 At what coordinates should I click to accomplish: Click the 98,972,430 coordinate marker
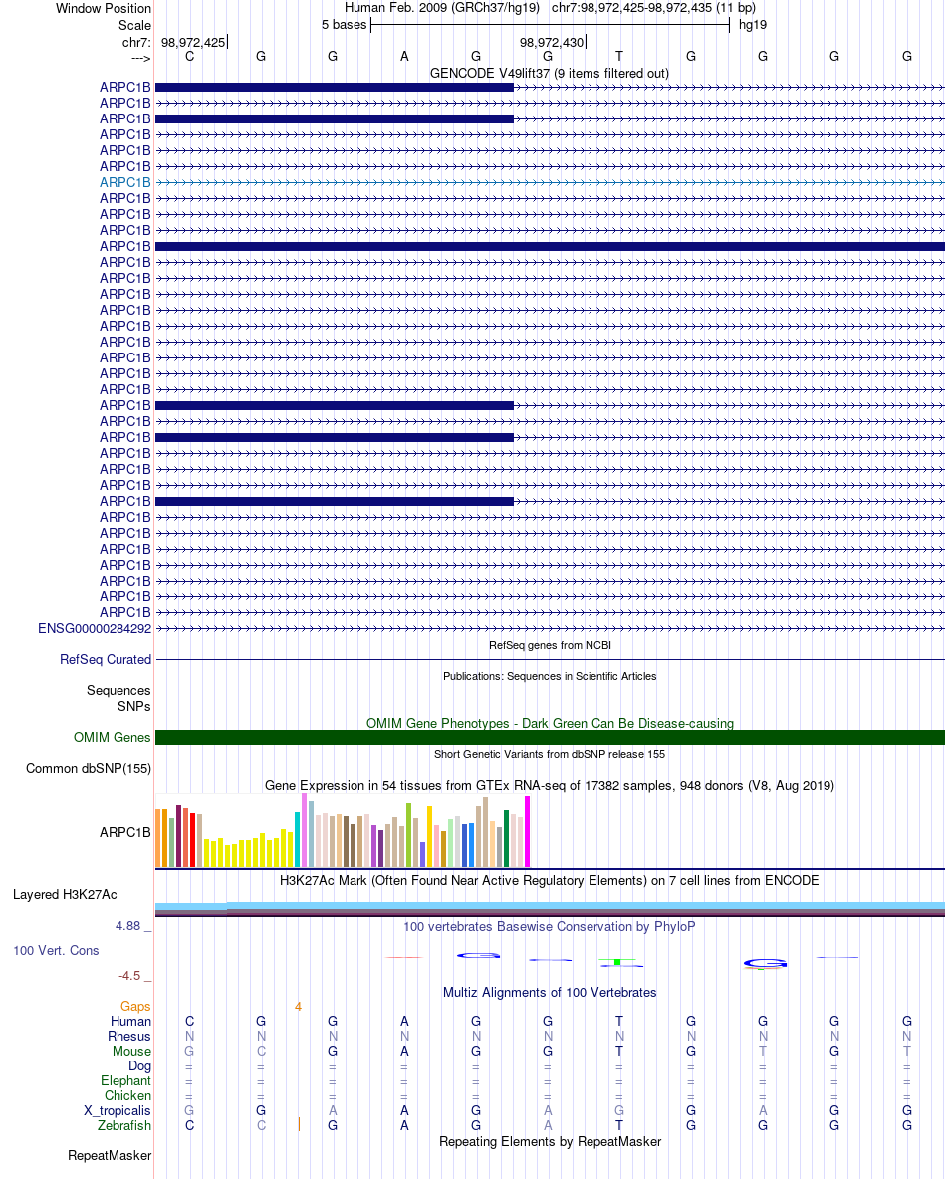click(552, 42)
